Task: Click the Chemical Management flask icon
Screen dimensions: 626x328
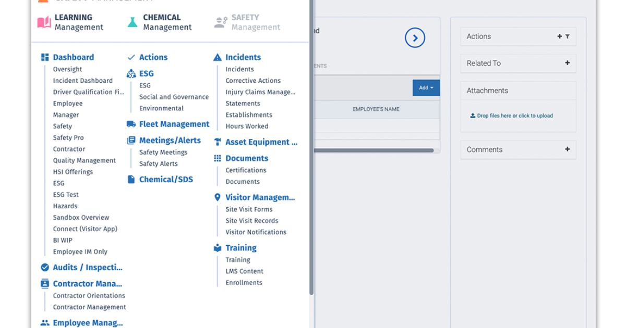Action: [x=132, y=21]
